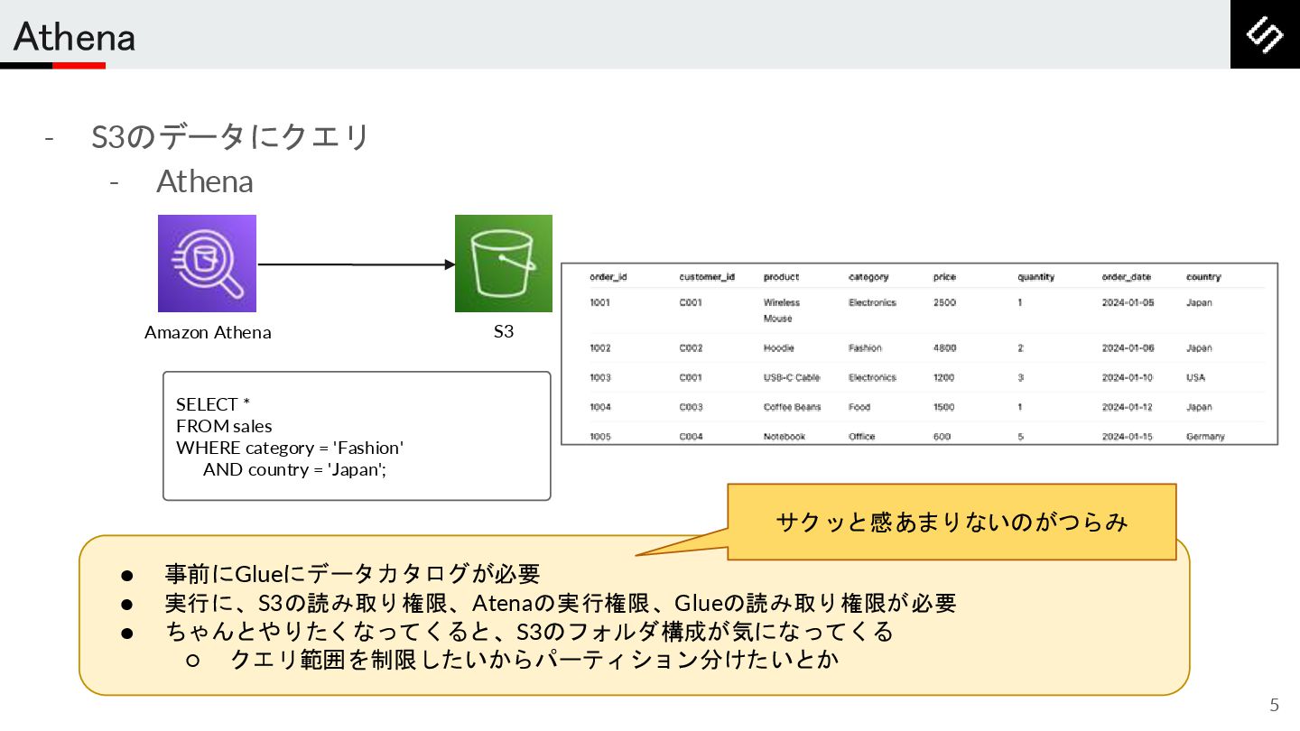The width and height of the screenshot is (1300, 731).
Task: Click the yellow callout about サクッと感
Action: 952,522
